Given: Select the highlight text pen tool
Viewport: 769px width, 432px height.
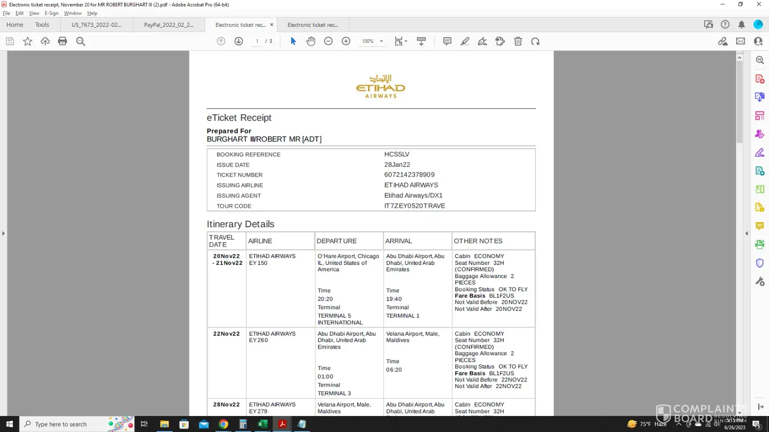Looking at the screenshot, I should [465, 41].
